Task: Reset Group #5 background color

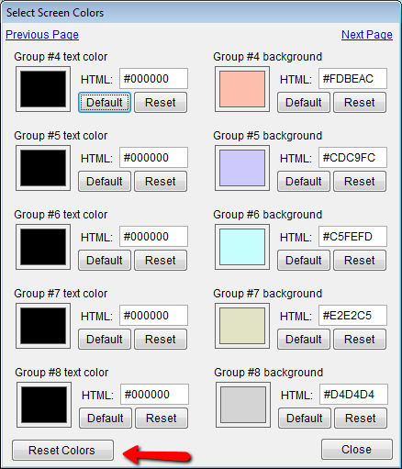Action: (360, 182)
